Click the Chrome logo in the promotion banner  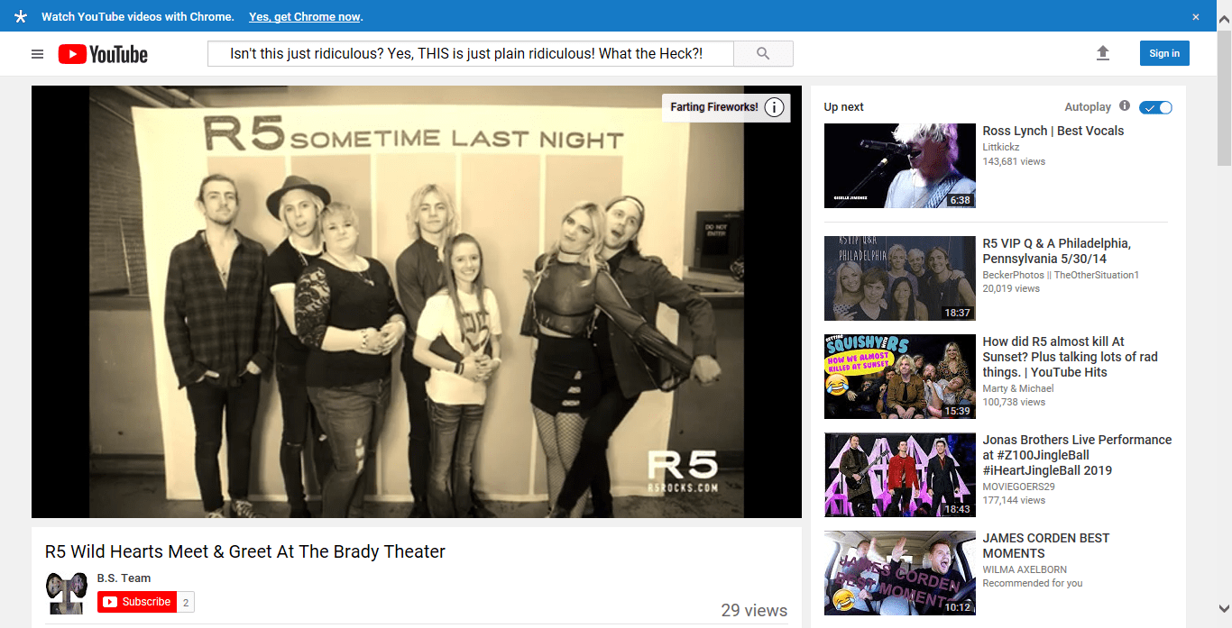point(20,15)
